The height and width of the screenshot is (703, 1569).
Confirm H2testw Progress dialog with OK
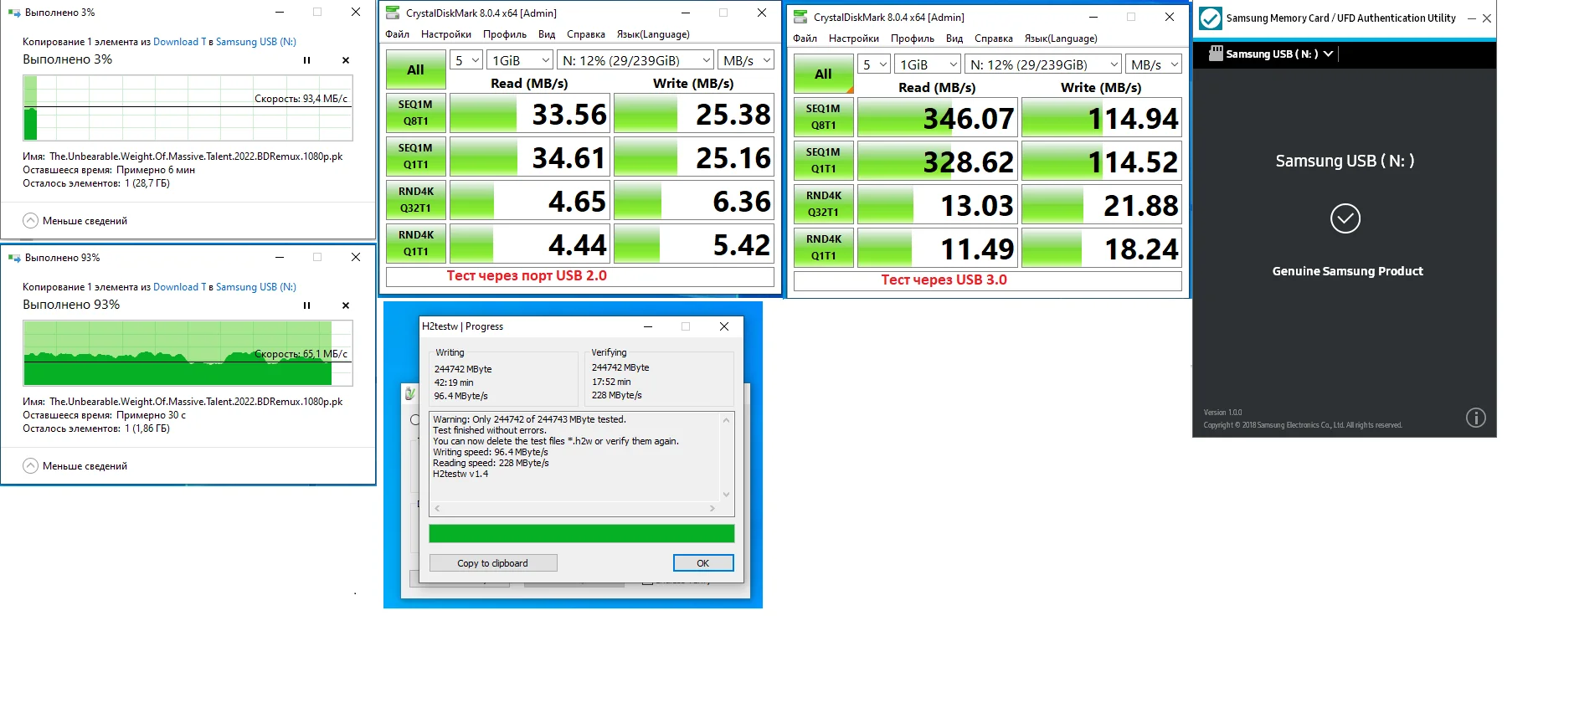[x=703, y=563]
